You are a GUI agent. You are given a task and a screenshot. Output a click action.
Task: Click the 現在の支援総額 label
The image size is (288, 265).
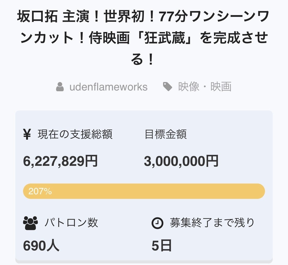75,134
